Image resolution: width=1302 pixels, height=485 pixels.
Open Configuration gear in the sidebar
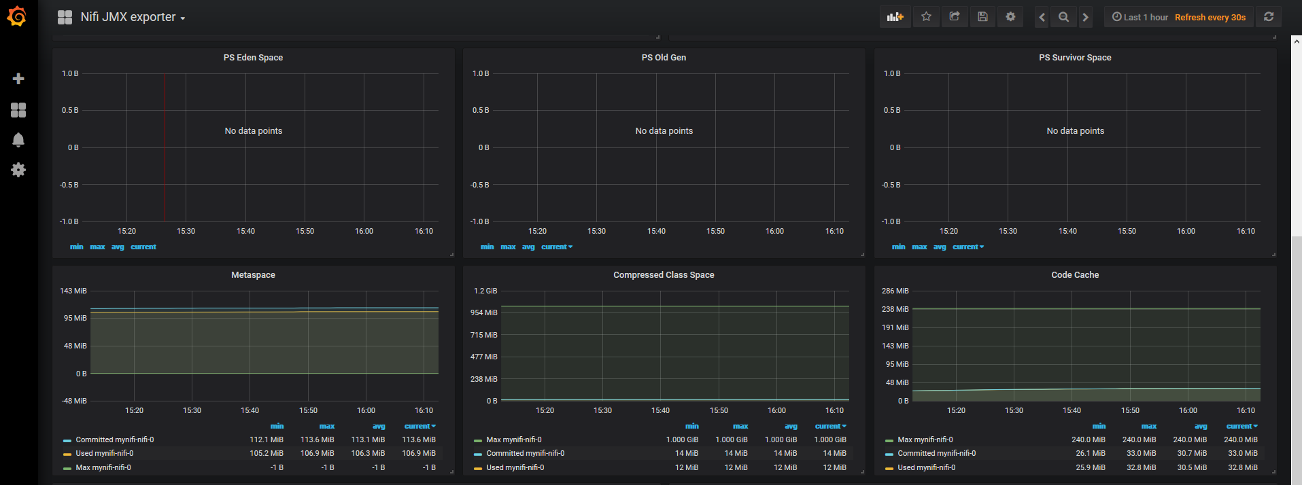pyautogui.click(x=18, y=170)
